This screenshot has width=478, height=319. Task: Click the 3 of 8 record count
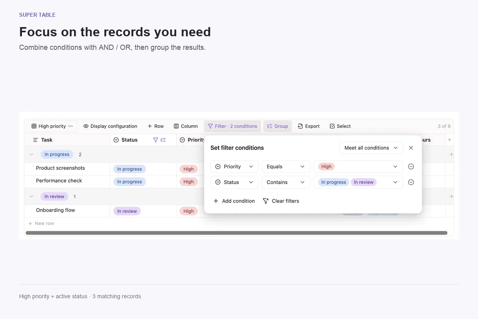coord(444,126)
